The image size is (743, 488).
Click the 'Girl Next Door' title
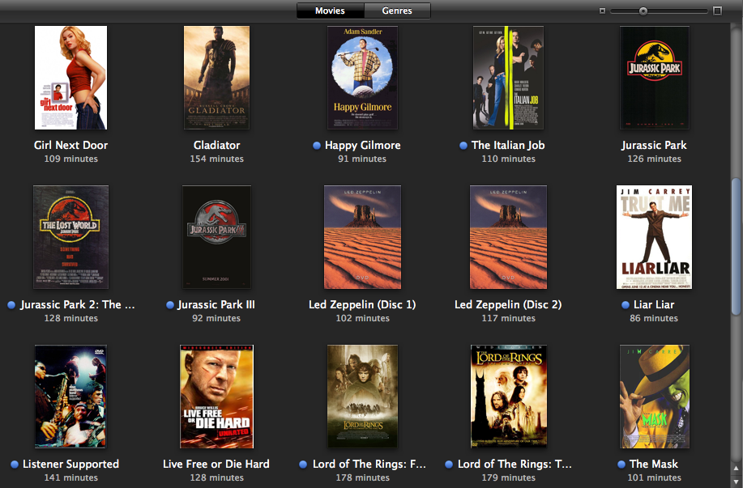pos(70,146)
